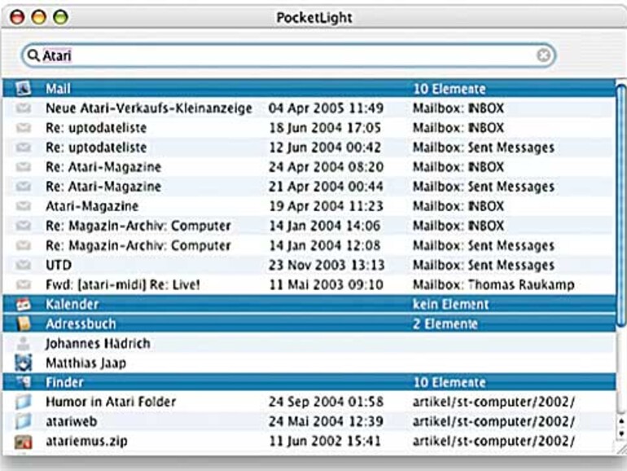The height and width of the screenshot is (471, 627).
Task: Click date 24 Sep 2004 01:58
Action: 326,402
